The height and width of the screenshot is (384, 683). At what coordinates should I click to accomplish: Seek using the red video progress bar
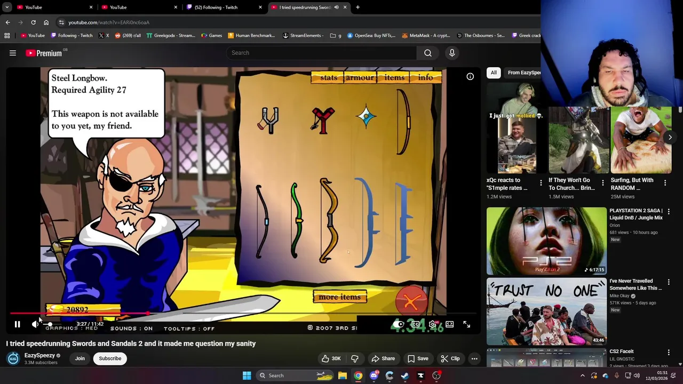pyautogui.click(x=243, y=314)
